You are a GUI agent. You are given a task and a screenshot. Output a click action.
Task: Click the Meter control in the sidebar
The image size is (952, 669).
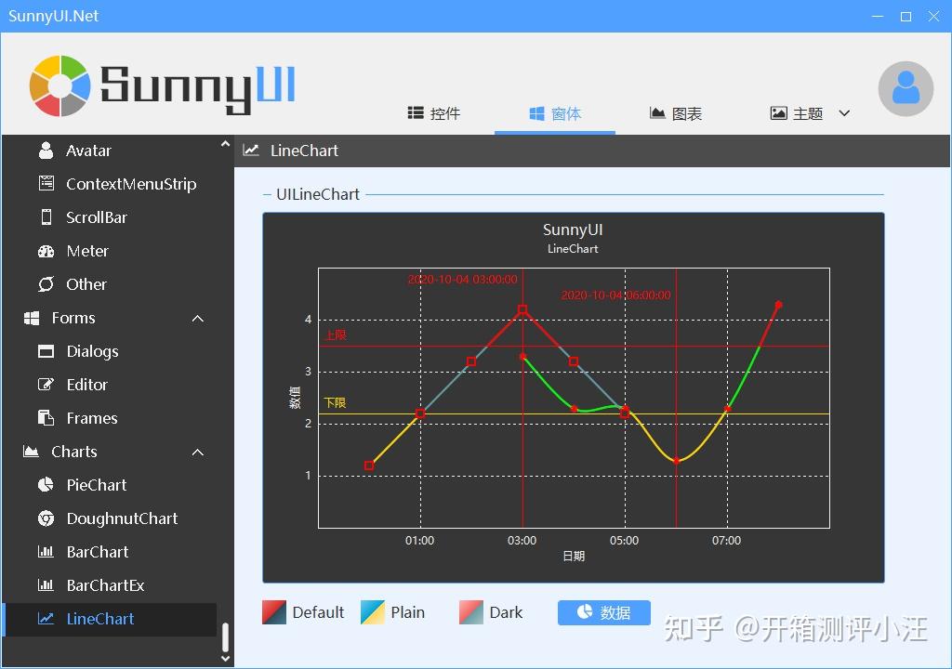[86, 251]
